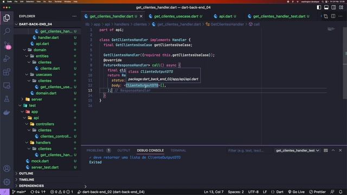The width and height of the screenshot is (347, 195).
Task: Click the remote window indicator in status bar
Action: (5, 192)
